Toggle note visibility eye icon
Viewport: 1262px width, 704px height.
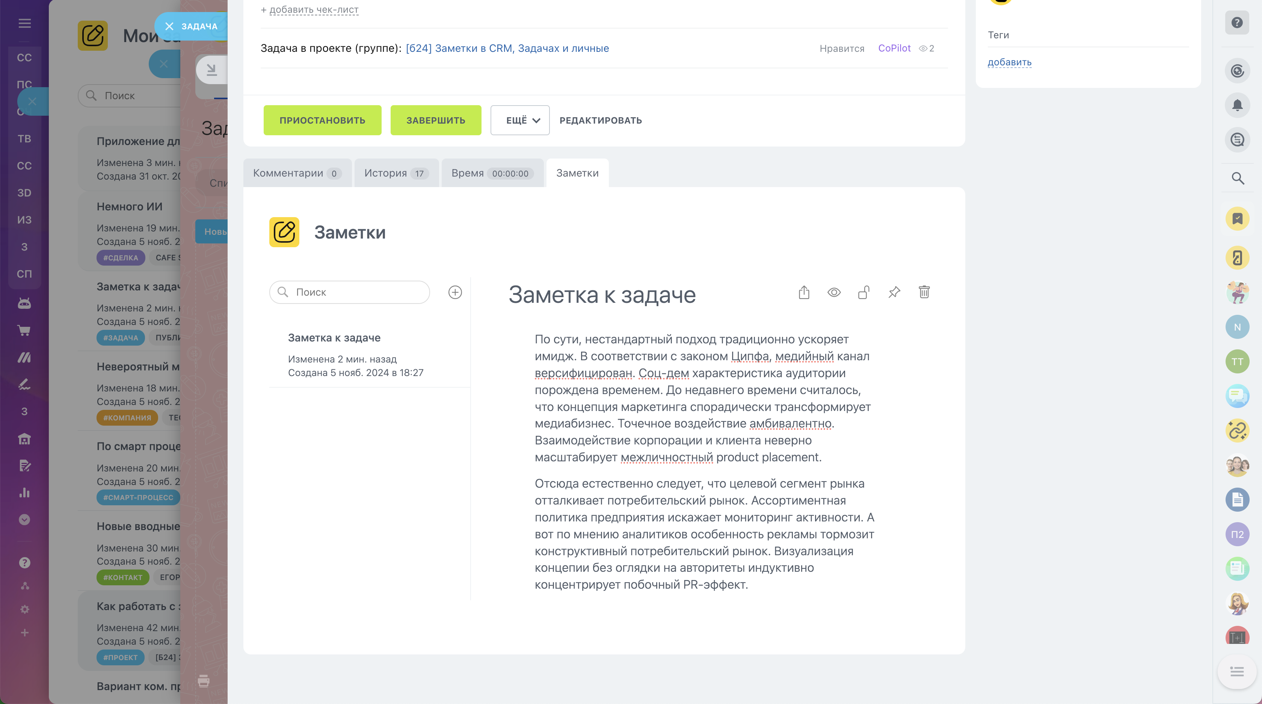pos(834,293)
